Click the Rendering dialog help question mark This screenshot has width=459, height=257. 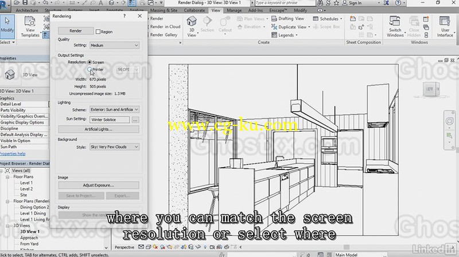tap(125, 16)
